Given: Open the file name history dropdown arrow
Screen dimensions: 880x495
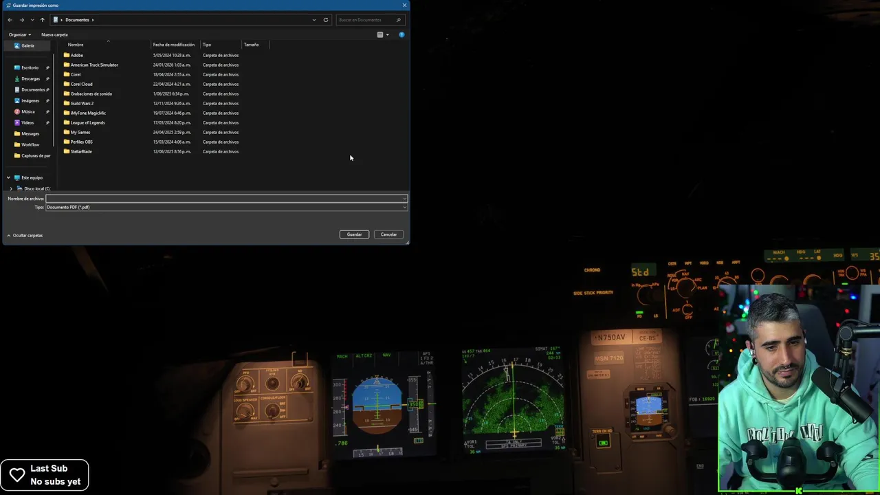Looking at the screenshot, I should (x=405, y=199).
